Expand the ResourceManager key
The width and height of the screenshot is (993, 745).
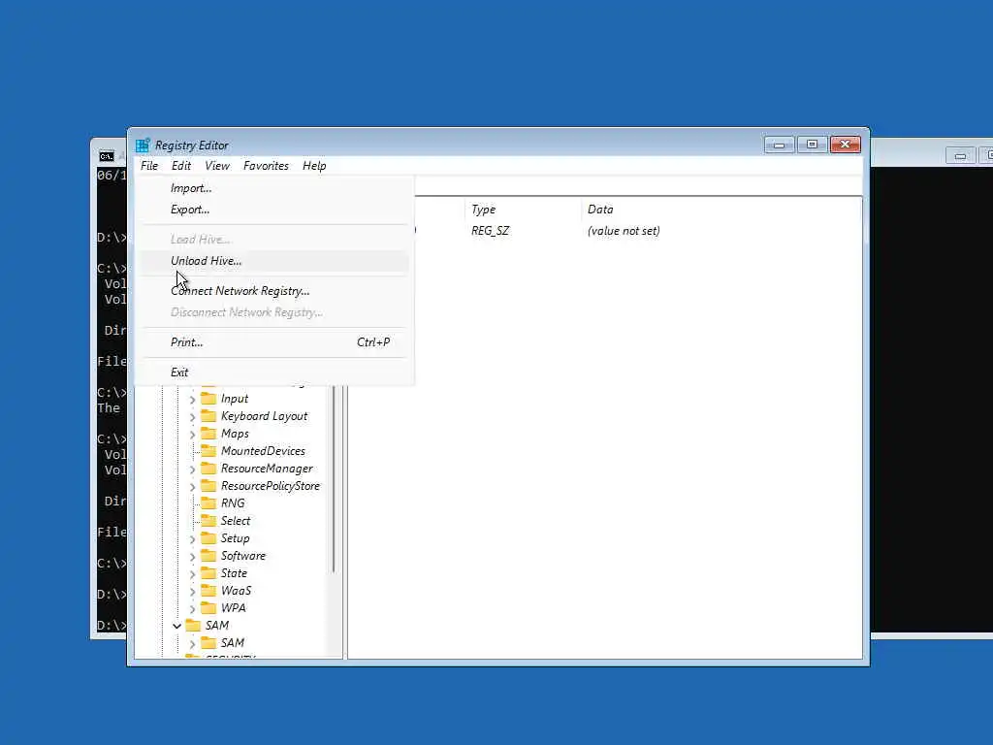pos(193,470)
